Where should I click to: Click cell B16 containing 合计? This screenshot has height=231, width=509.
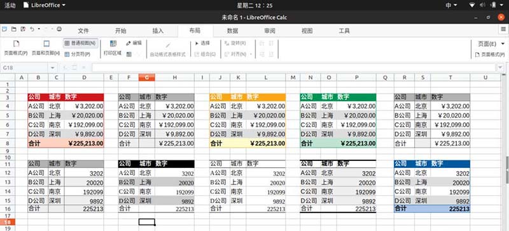click(x=38, y=209)
